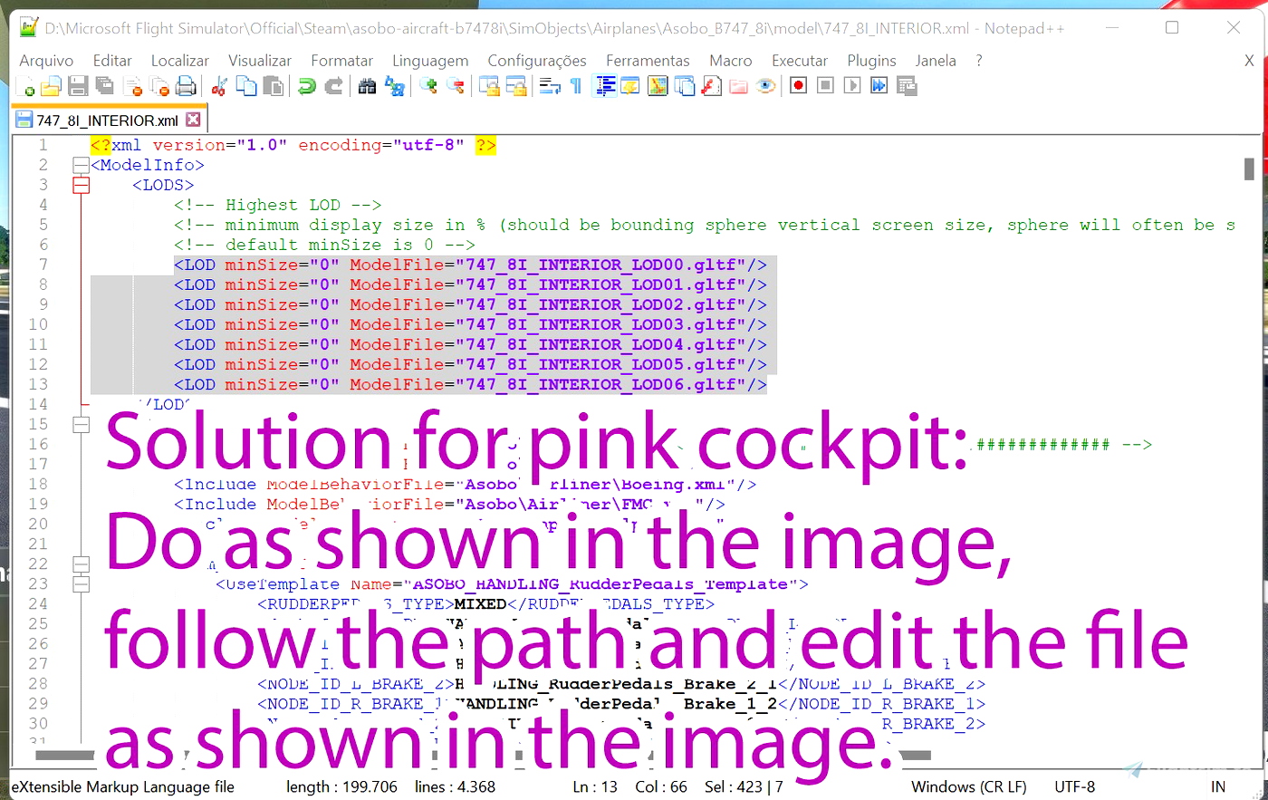The height and width of the screenshot is (800, 1268).
Task: Click the UTF-8 encoding status field
Action: [1074, 786]
